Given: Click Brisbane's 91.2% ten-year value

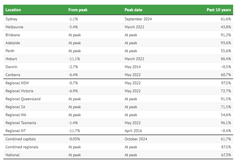Looking at the screenshot, I should tap(226, 35).
